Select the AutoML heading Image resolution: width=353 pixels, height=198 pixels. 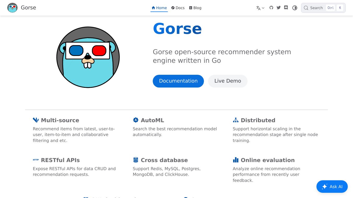[x=152, y=120]
